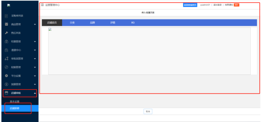Image resolution: width=266 pixels, height=122 pixels.
Task: Switch to the 详情 tab
Action: [x=112, y=23]
